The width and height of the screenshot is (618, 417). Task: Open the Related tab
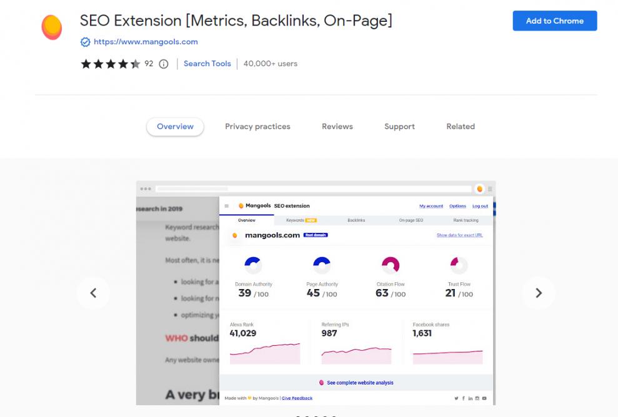461,126
